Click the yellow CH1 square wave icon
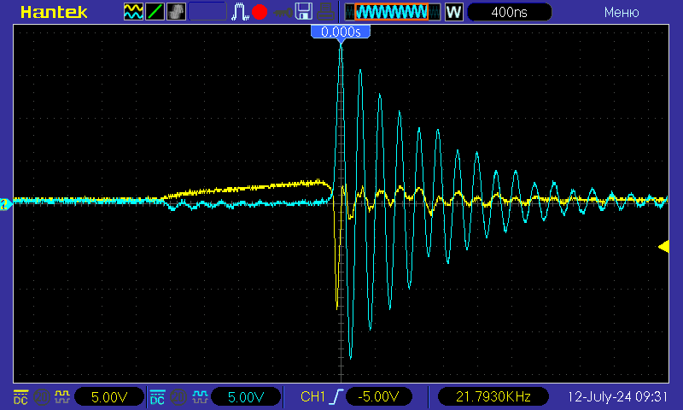The height and width of the screenshot is (410, 683). pos(62,397)
